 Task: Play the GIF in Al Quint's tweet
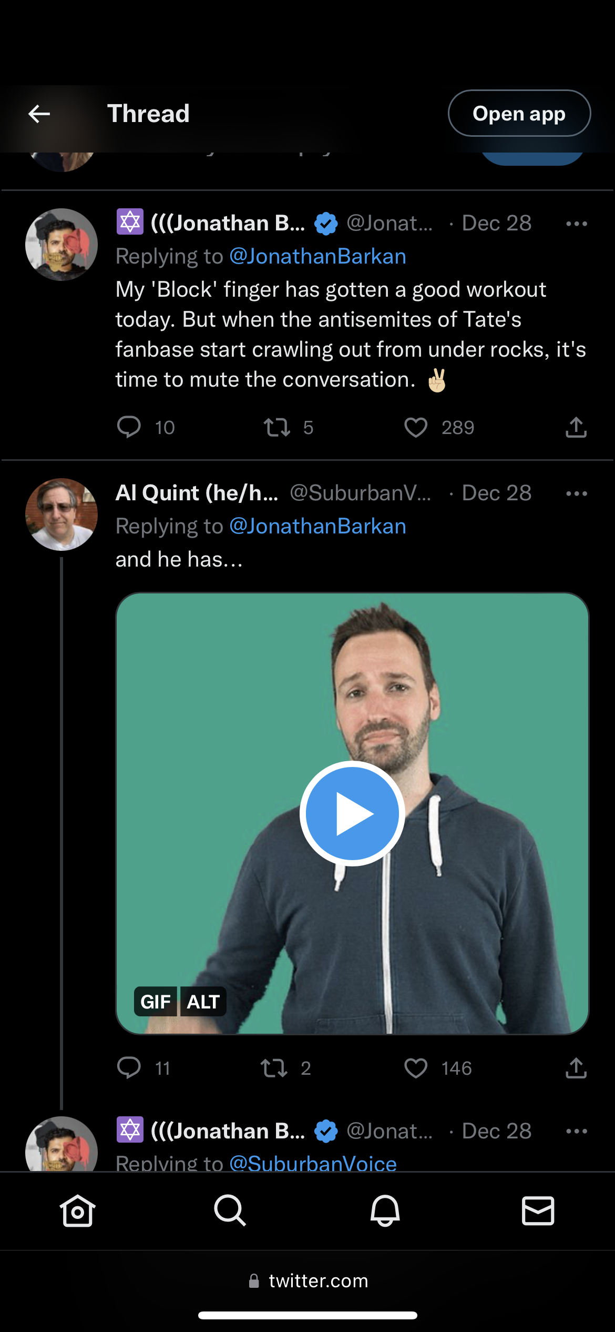coord(352,813)
